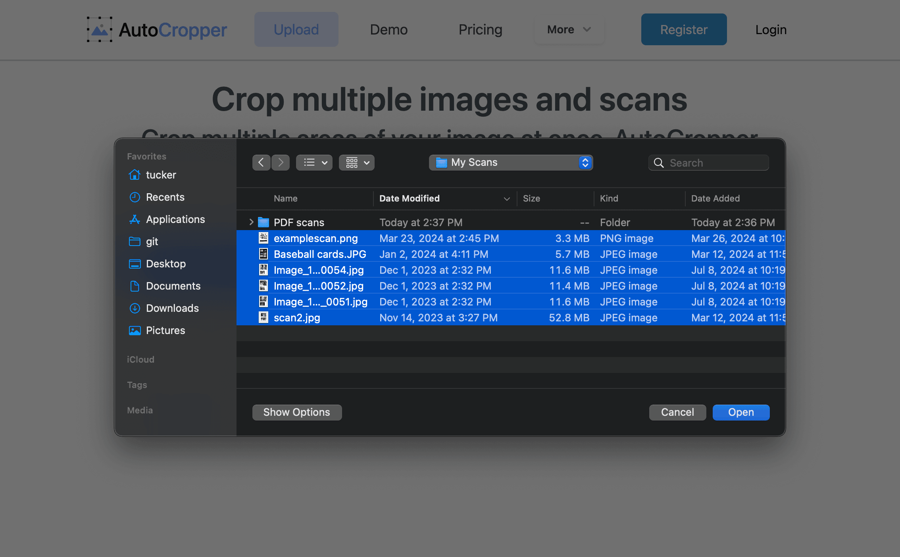Click the Open button to confirm selection

point(740,412)
